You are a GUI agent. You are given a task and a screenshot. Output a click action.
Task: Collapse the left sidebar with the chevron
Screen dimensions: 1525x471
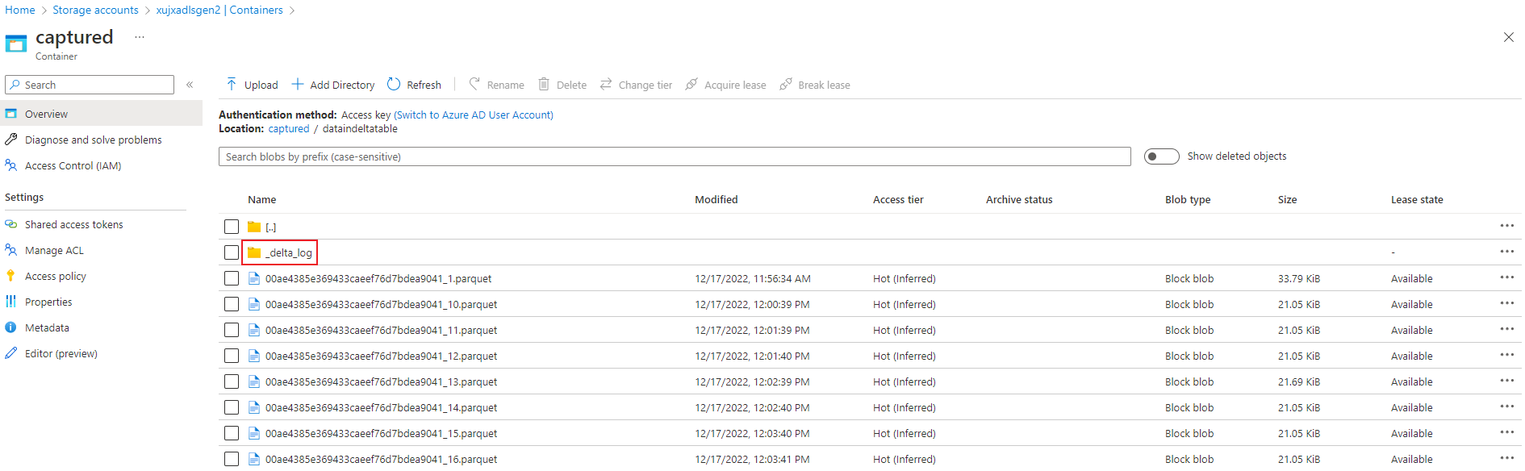[x=190, y=85]
